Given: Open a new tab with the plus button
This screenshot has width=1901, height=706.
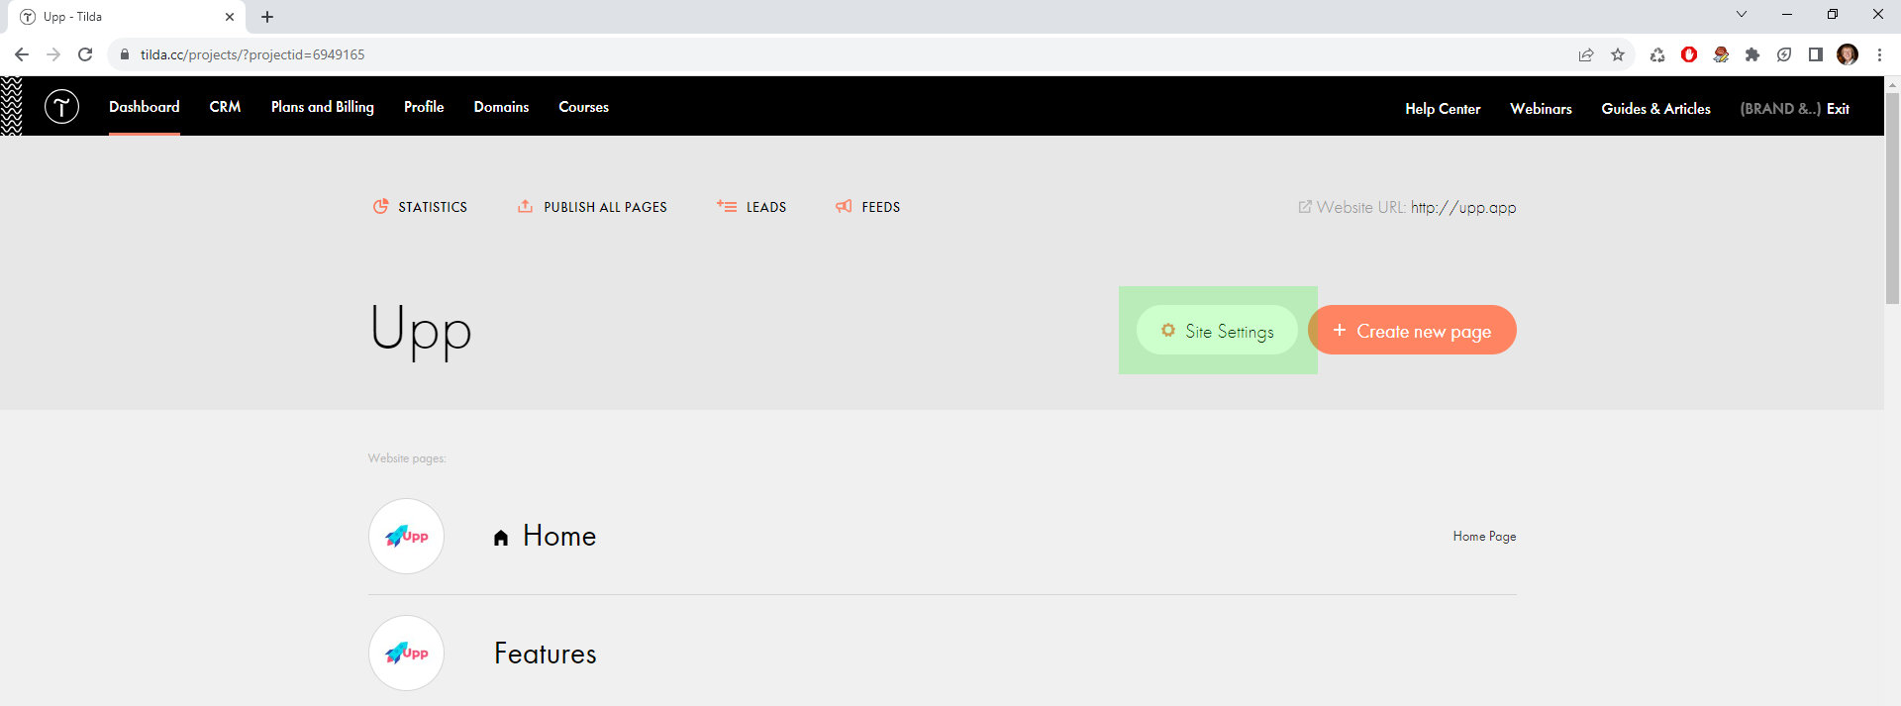Looking at the screenshot, I should 267,17.
